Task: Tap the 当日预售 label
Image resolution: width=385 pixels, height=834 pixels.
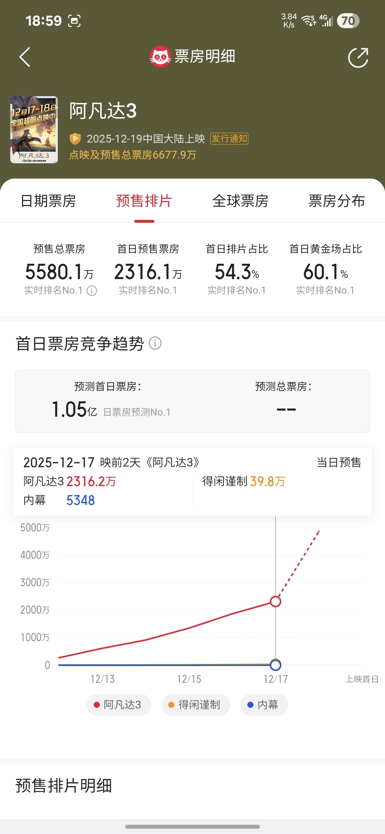Action: [x=339, y=462]
